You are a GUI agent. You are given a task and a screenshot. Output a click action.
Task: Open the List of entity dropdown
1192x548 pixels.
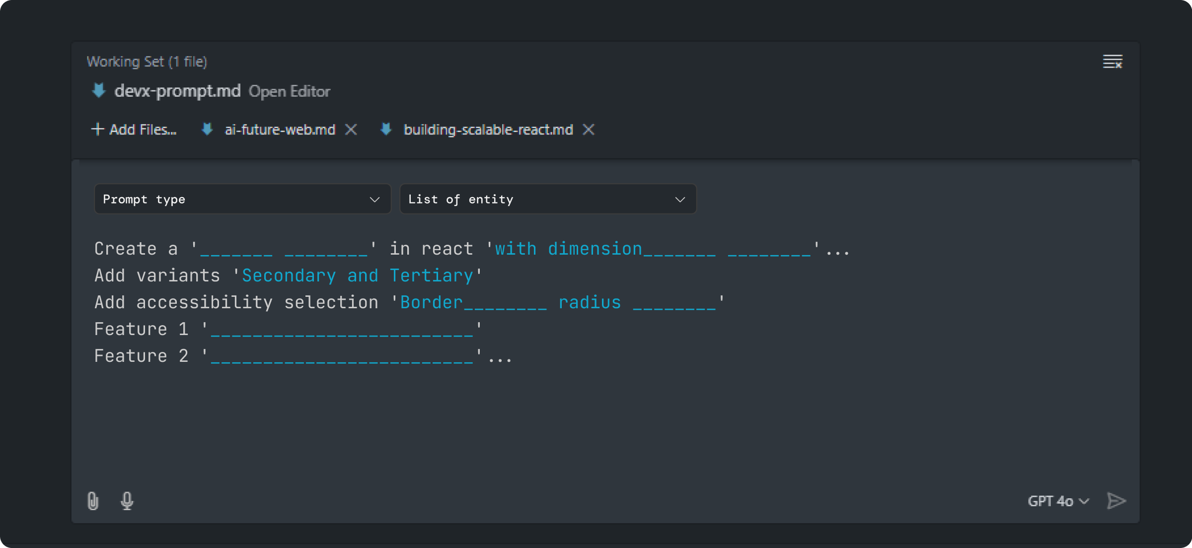(548, 199)
